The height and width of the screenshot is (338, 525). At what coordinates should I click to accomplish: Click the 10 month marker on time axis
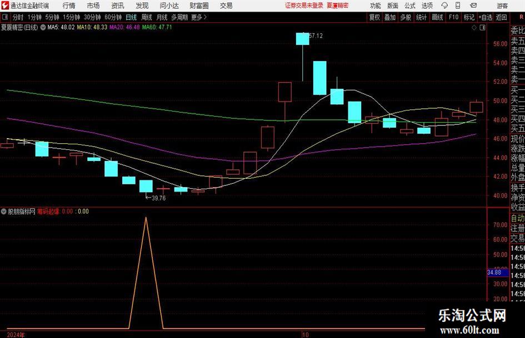pyautogui.click(x=306, y=335)
